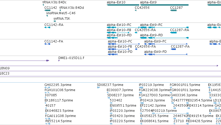This screenshot has width=221, height=125.
Task: Select the 533462 EST entry
Action: coord(116,100)
